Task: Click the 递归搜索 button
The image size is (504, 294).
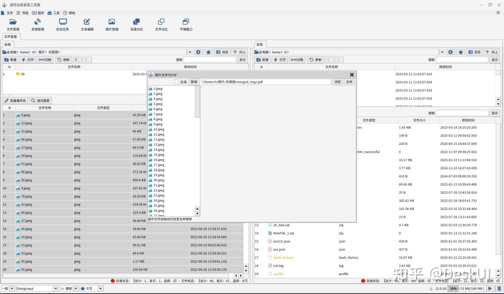Action: pyautogui.click(x=41, y=101)
